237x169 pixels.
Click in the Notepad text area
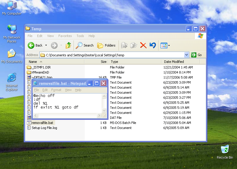tap(68, 103)
